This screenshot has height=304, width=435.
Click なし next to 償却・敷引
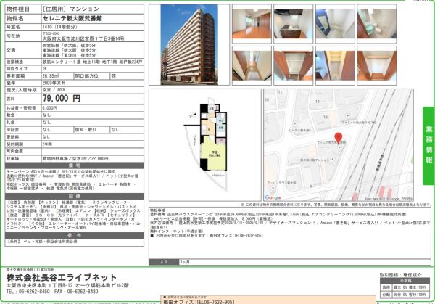coord(115,130)
